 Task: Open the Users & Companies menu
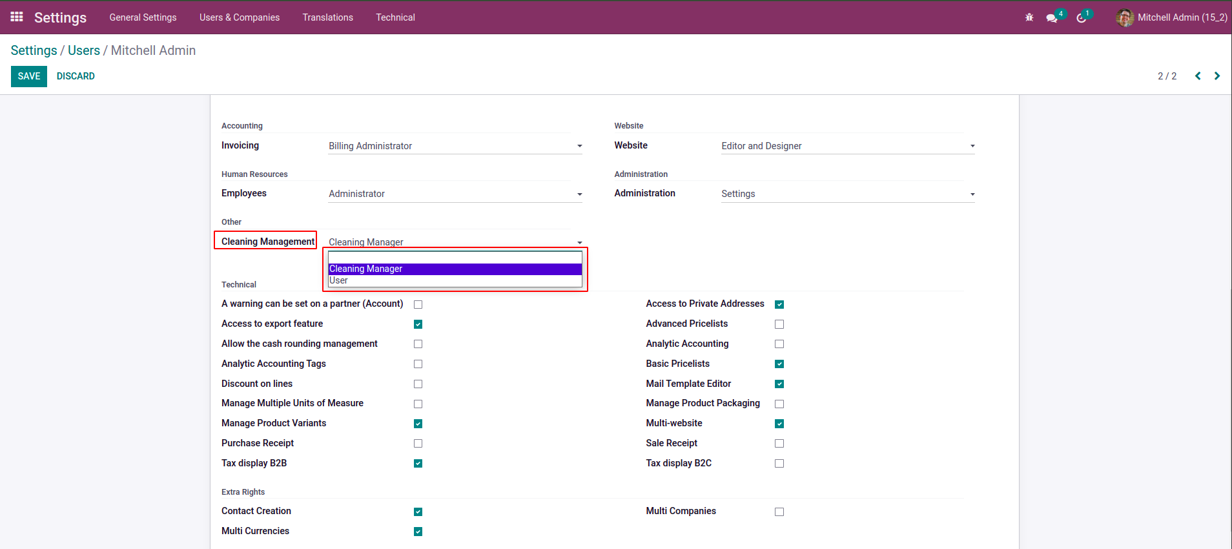coord(239,17)
